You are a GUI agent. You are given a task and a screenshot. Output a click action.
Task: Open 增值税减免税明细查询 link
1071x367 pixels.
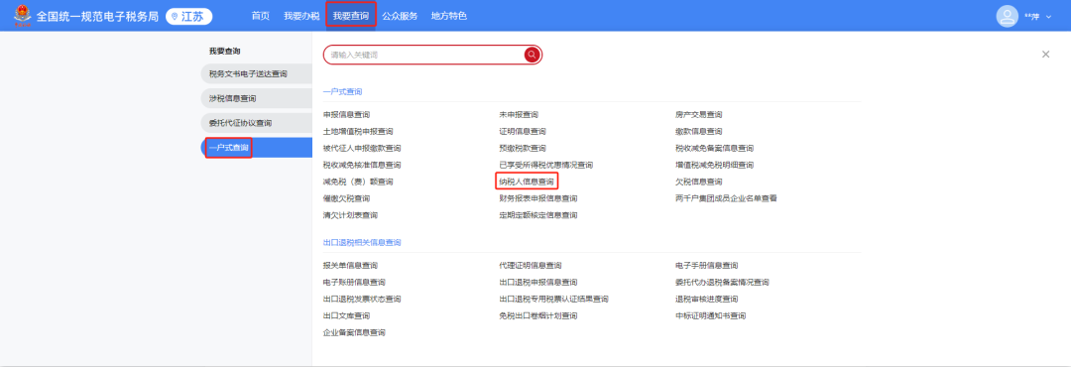(x=714, y=165)
